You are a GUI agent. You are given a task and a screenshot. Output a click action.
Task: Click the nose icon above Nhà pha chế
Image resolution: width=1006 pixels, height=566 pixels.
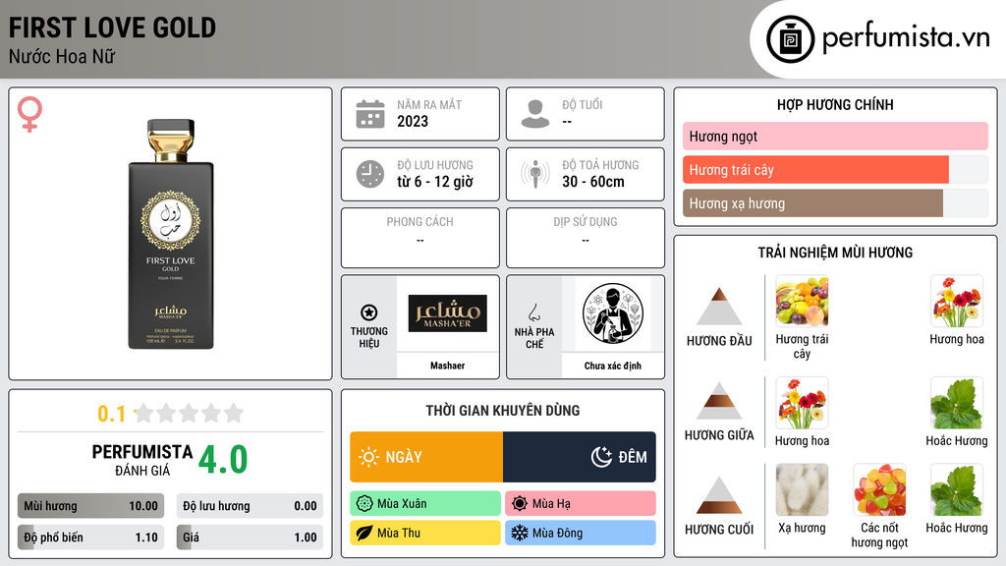click(533, 312)
